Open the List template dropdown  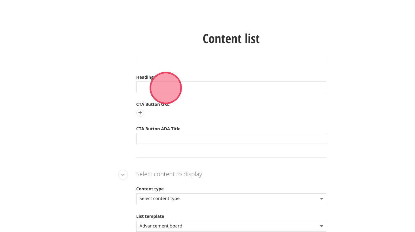231,226
